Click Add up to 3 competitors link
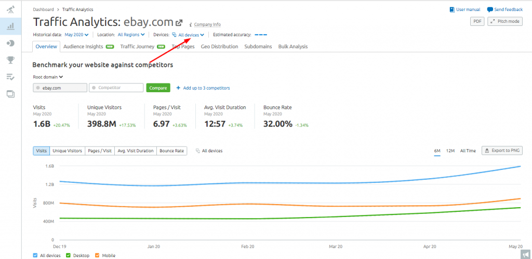This screenshot has width=532, height=259. point(206,88)
